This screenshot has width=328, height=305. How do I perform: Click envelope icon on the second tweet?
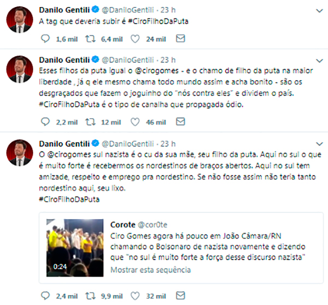click(180, 121)
